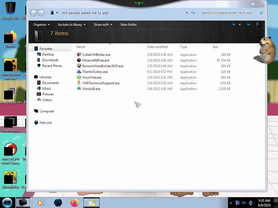
Task: Click the 67,754 KB size cell
Action: [223, 60]
